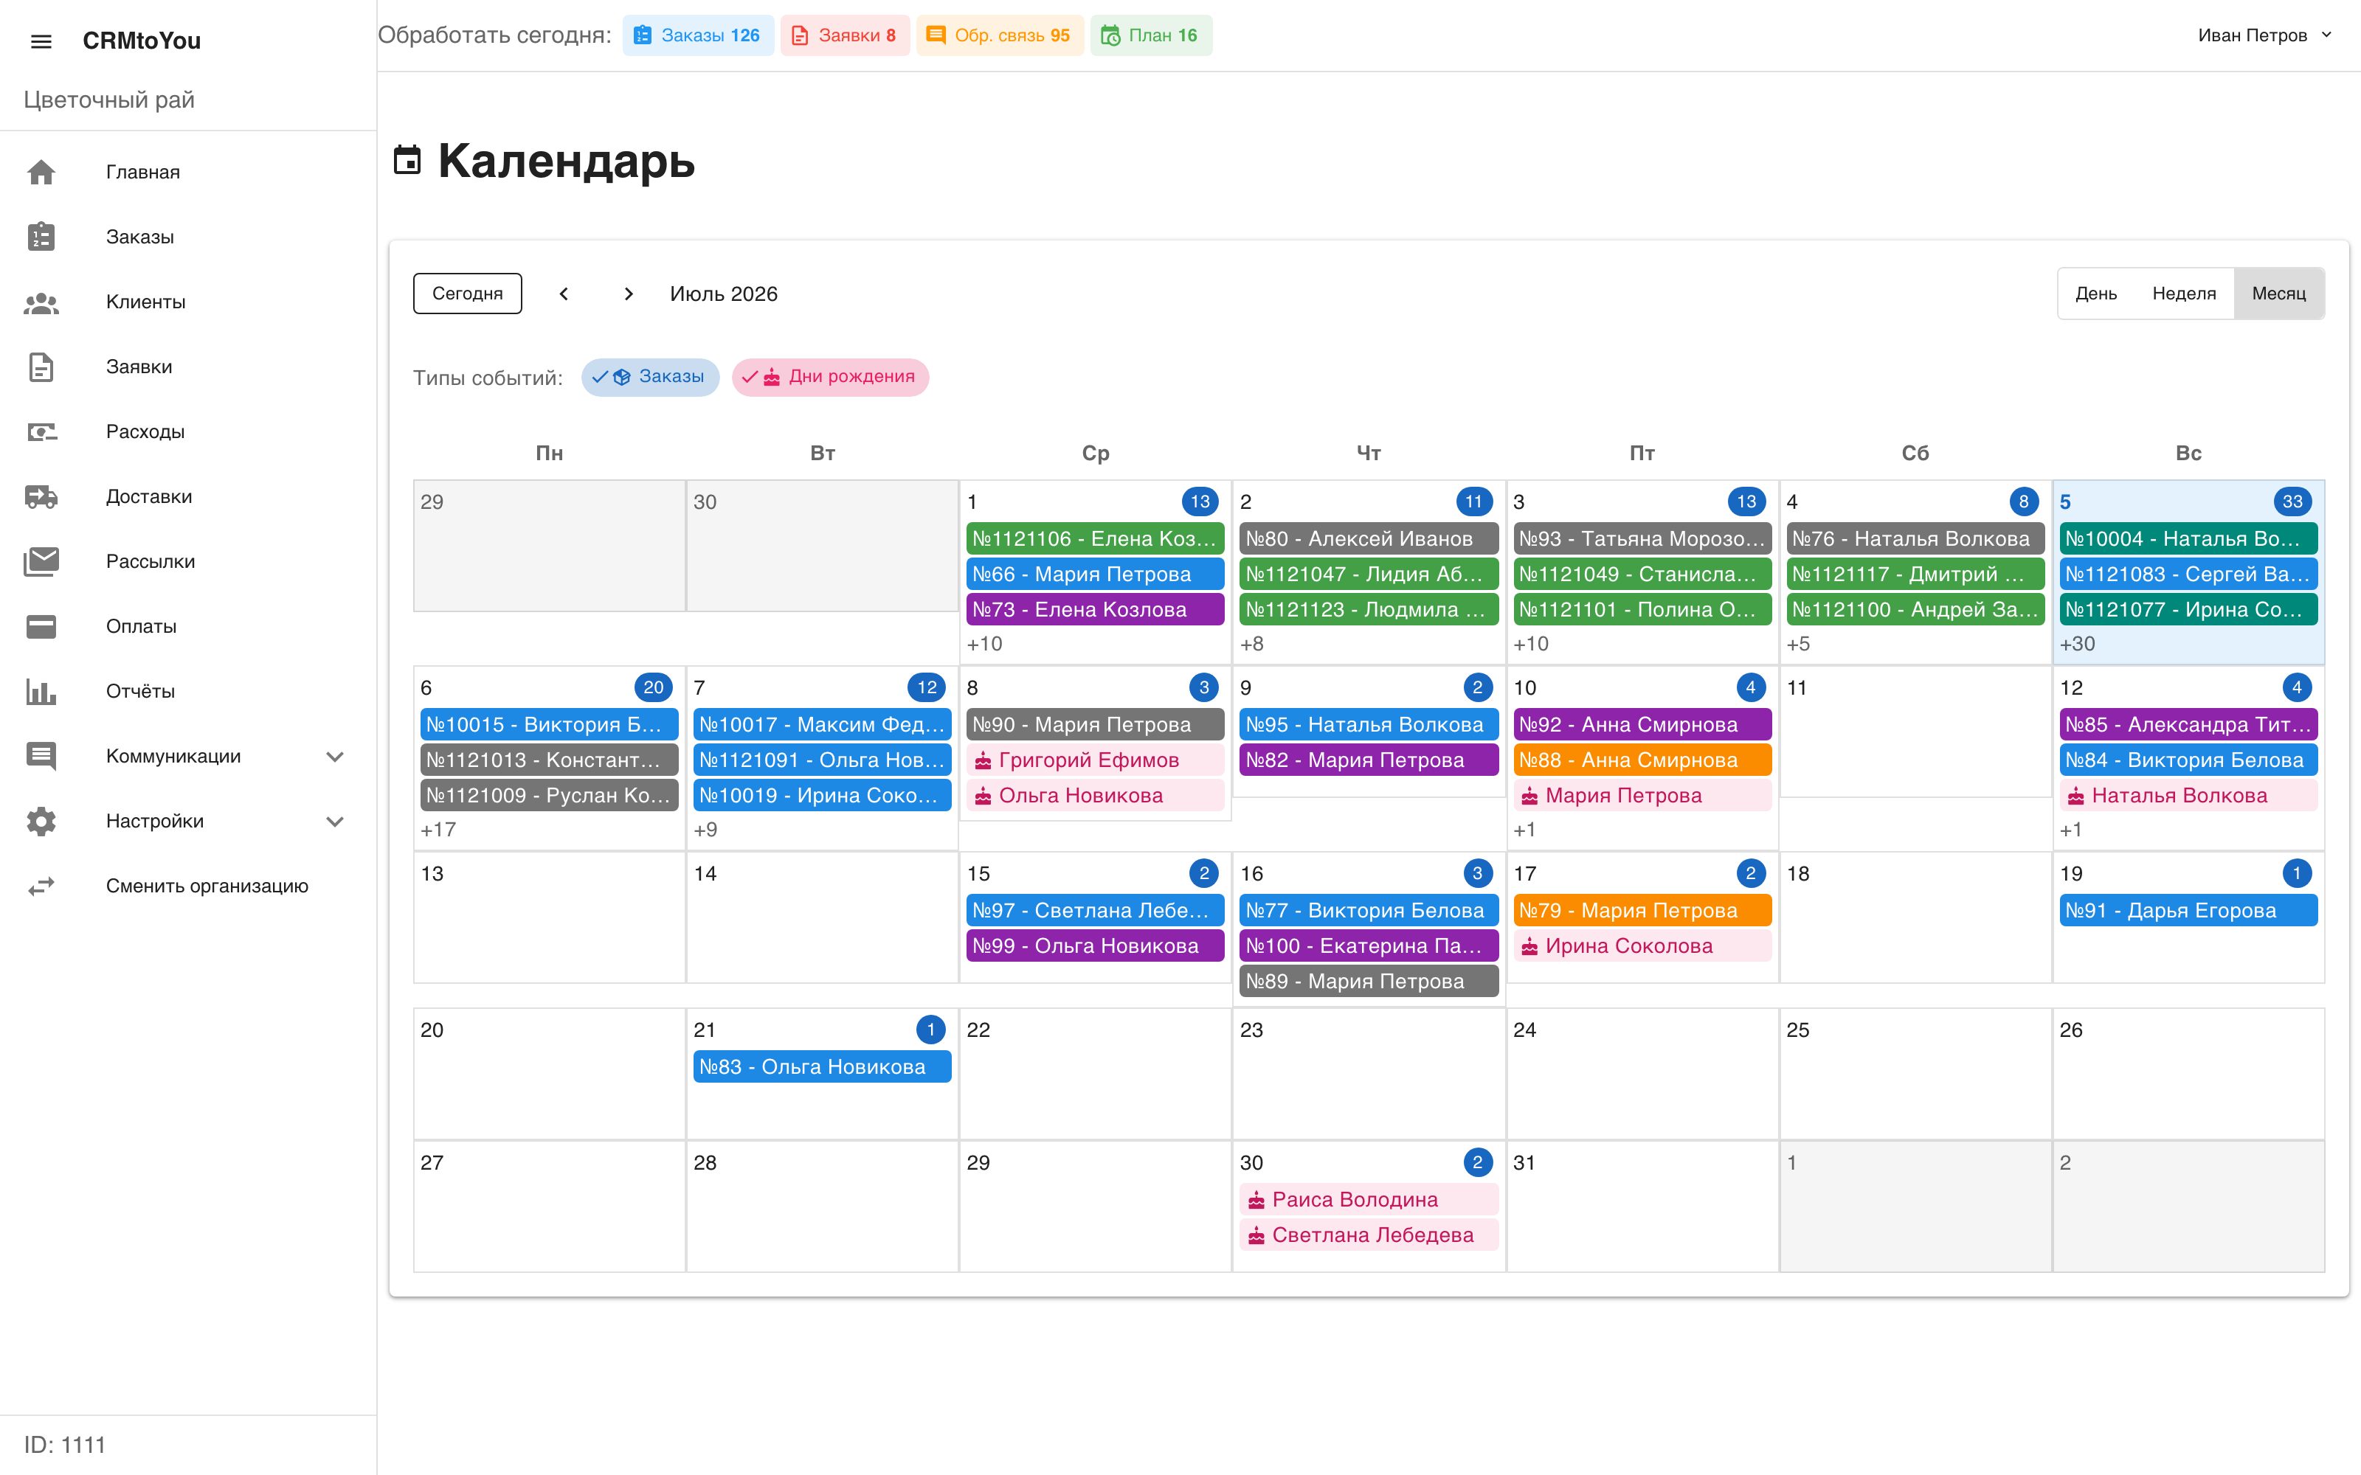This screenshot has width=2361, height=1475.
Task: Expand the Настройки submenu chevron
Action: tap(335, 822)
